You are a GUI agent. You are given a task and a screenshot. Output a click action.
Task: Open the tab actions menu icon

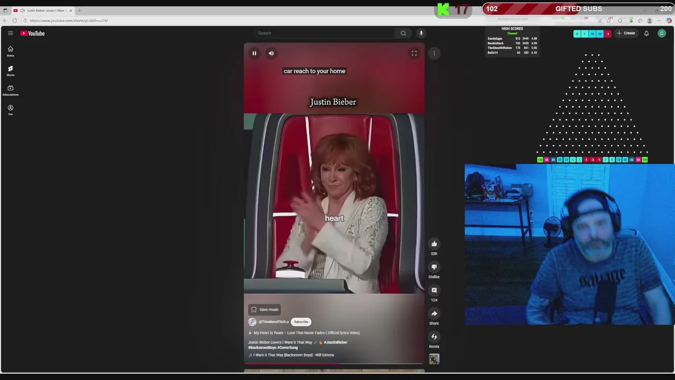[5, 11]
